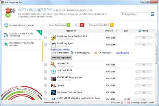Click the Subscribe link
Image resolution: width=159 pixels, height=106 pixels.
tap(116, 103)
